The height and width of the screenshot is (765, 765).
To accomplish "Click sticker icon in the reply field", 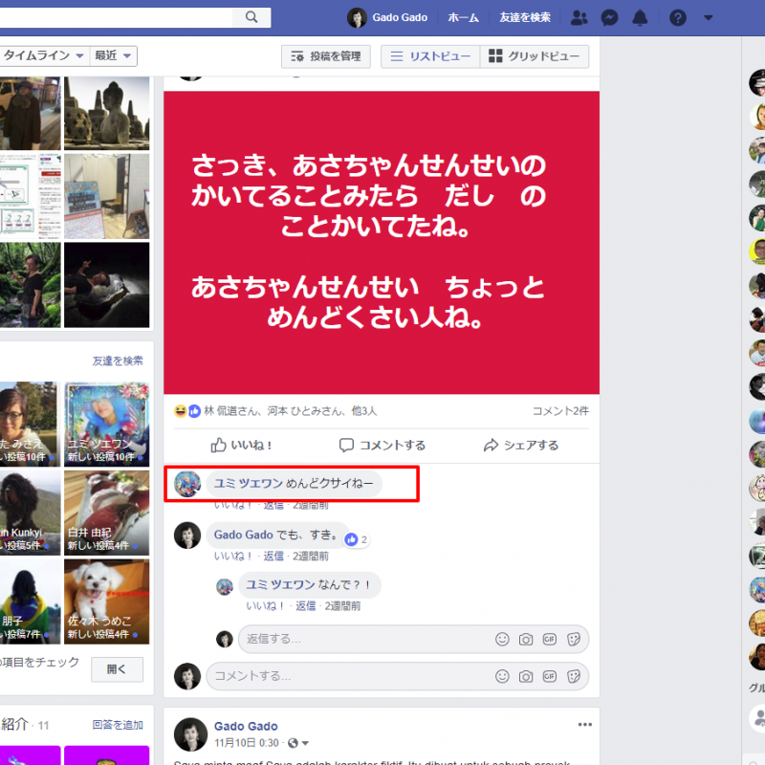I will pos(573,639).
